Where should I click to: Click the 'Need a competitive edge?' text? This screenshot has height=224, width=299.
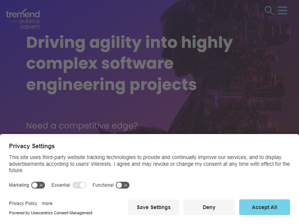[x=82, y=126]
